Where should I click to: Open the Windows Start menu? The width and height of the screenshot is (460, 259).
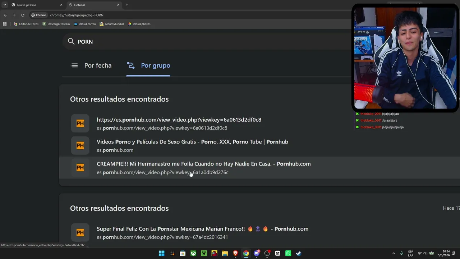(162, 253)
